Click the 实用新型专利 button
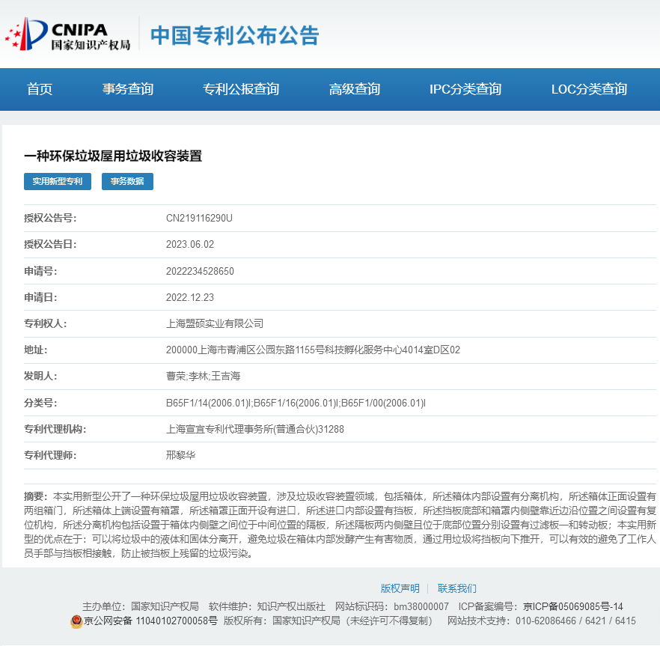Image resolution: width=660 pixels, height=646 pixels. [x=58, y=181]
